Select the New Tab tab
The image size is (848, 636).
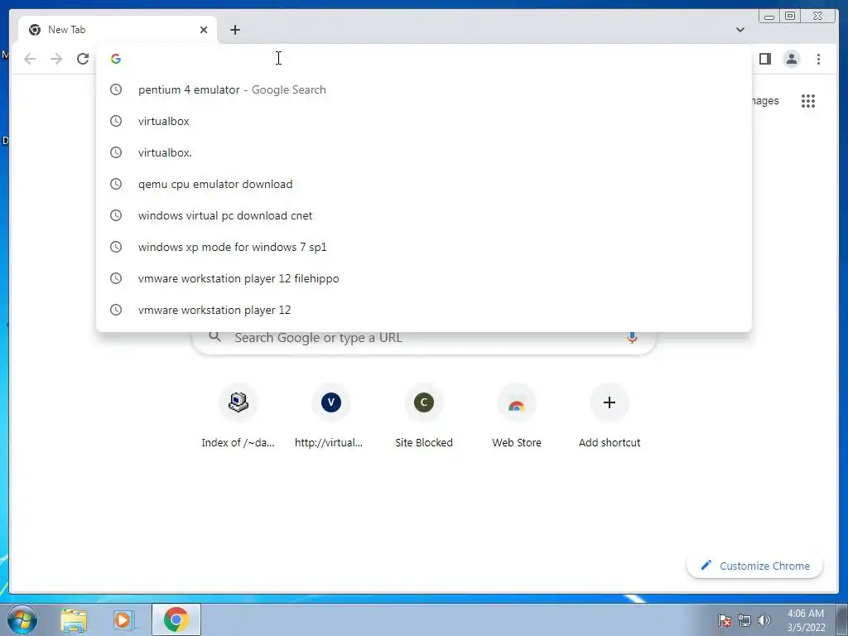(118, 30)
